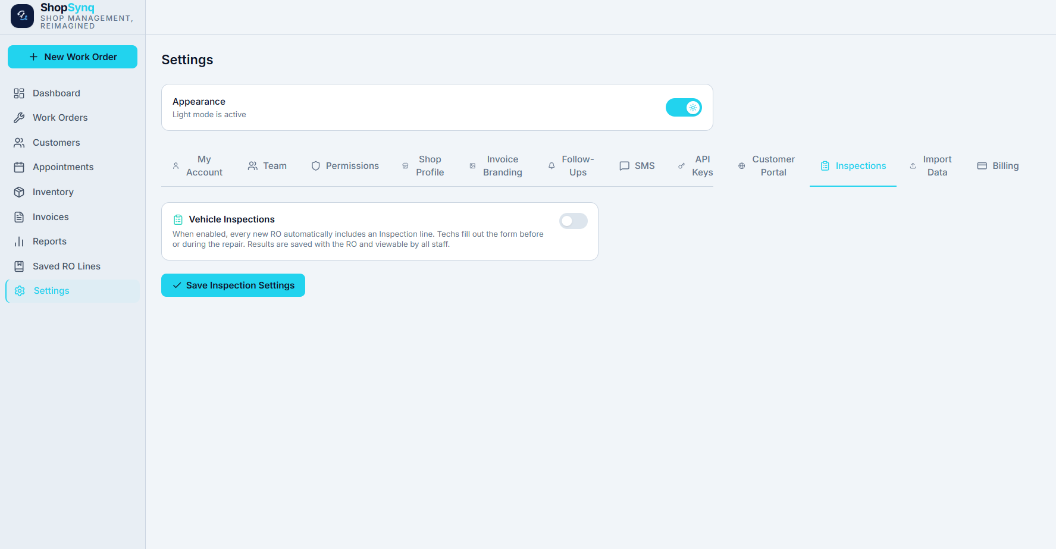Select the Follow-Ups tab
This screenshot has height=549, width=1056.
pyautogui.click(x=571, y=166)
